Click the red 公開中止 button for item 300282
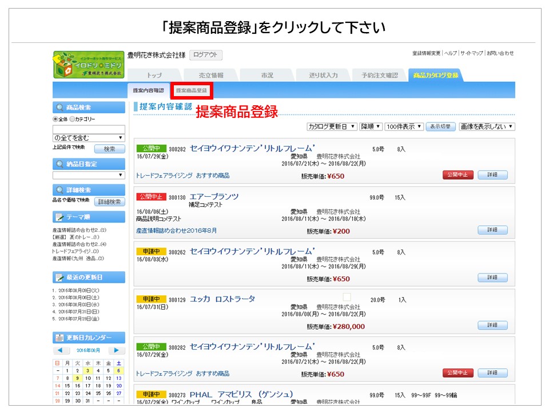The width and height of the screenshot is (549, 412). tap(457, 175)
